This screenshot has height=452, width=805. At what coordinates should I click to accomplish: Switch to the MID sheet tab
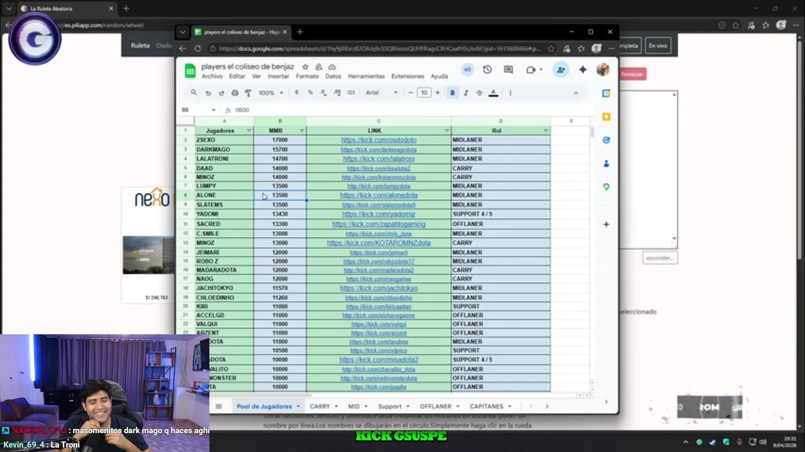tap(358, 406)
